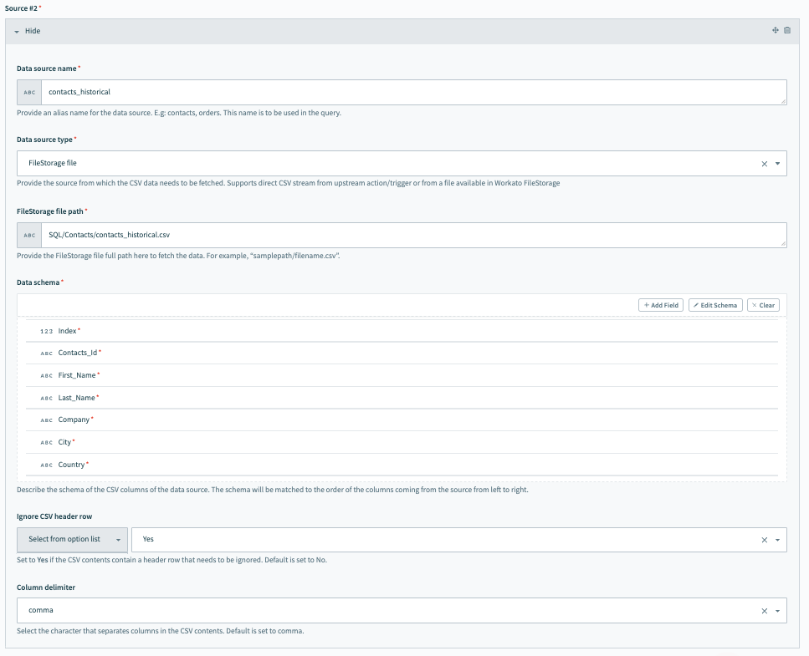Collapse the section using the Hide arrow
The image size is (809, 656).
[17, 31]
